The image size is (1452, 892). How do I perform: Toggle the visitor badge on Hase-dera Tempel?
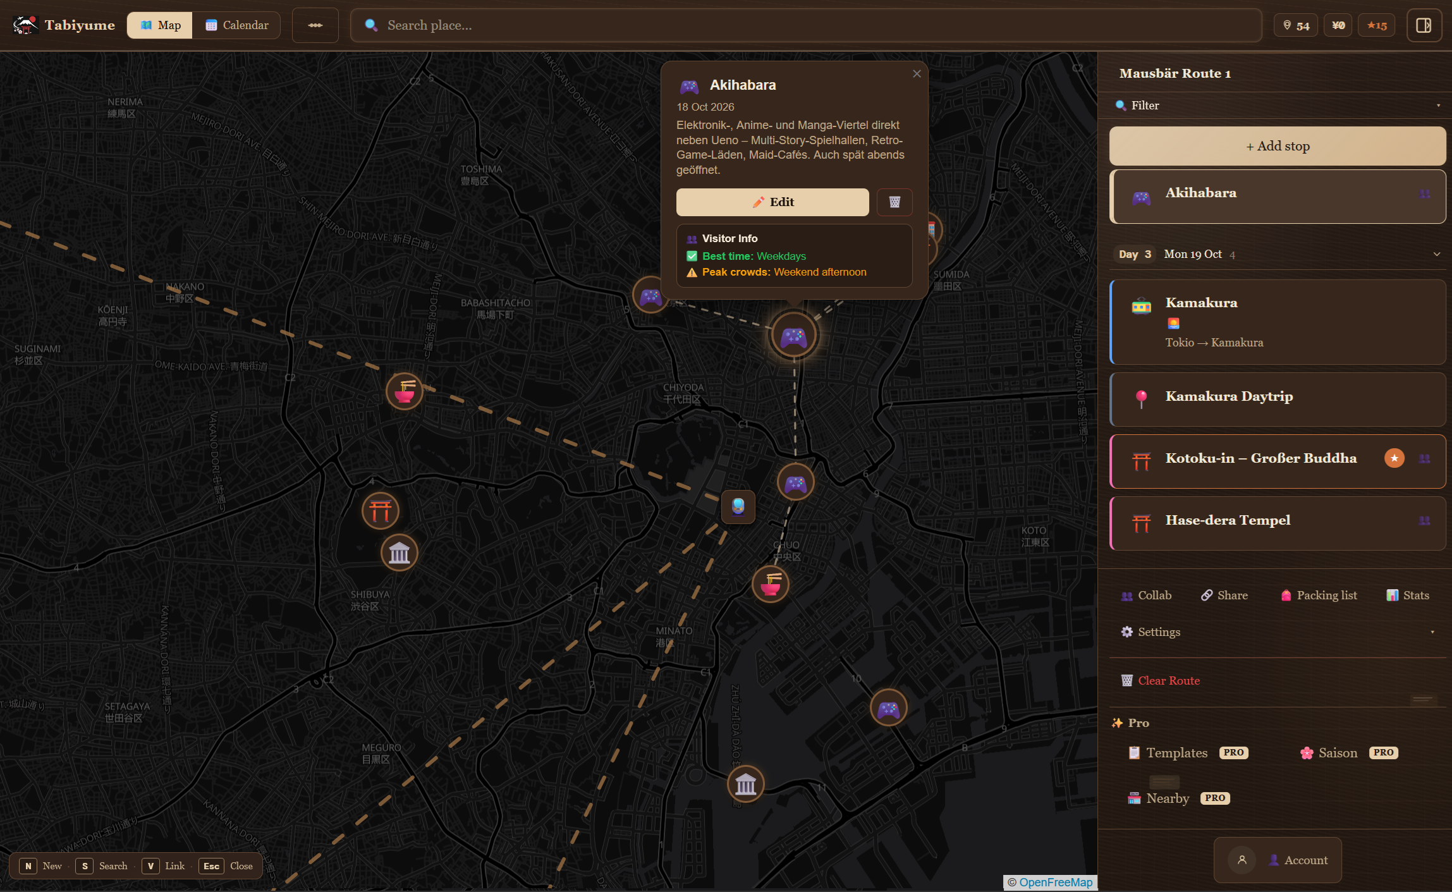point(1424,520)
